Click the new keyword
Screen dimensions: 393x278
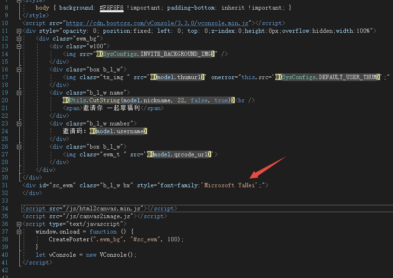point(91,255)
